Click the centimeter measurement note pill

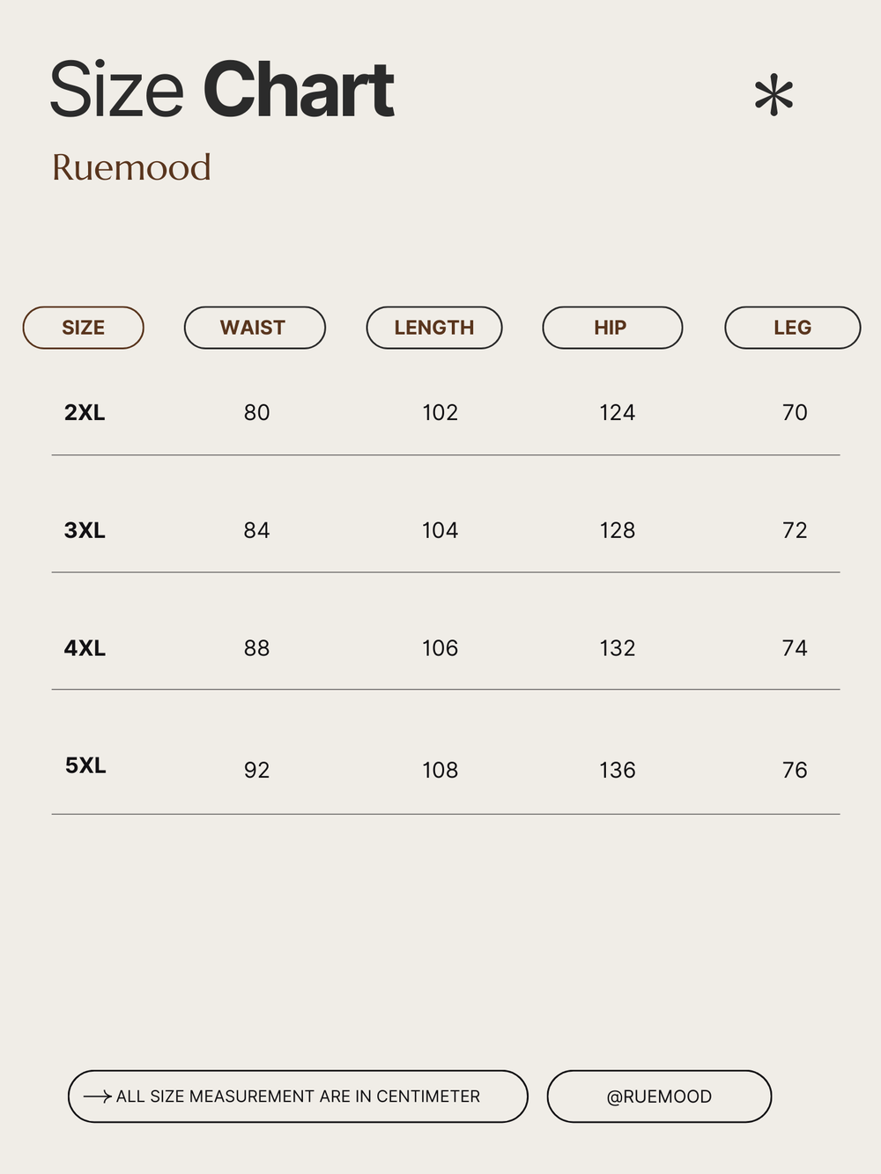point(298,1096)
